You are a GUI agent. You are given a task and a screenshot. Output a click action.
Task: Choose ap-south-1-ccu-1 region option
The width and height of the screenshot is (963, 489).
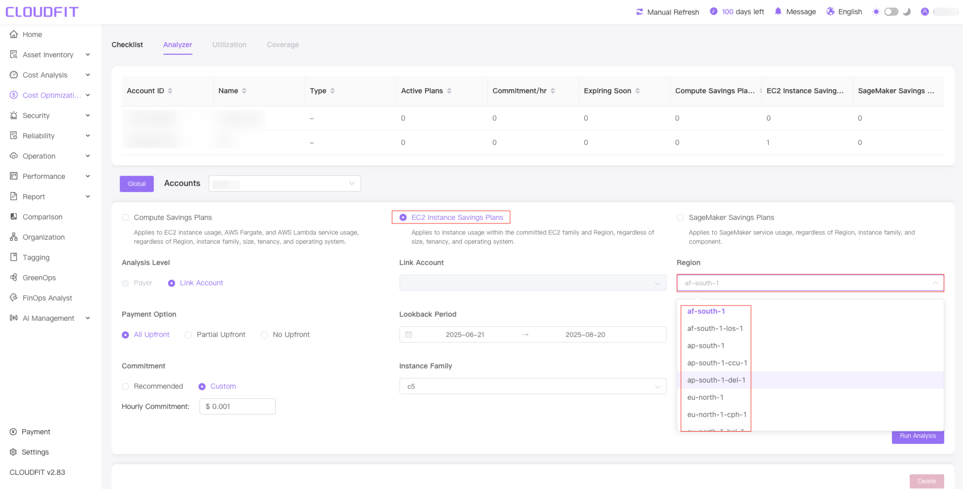[x=810, y=363]
